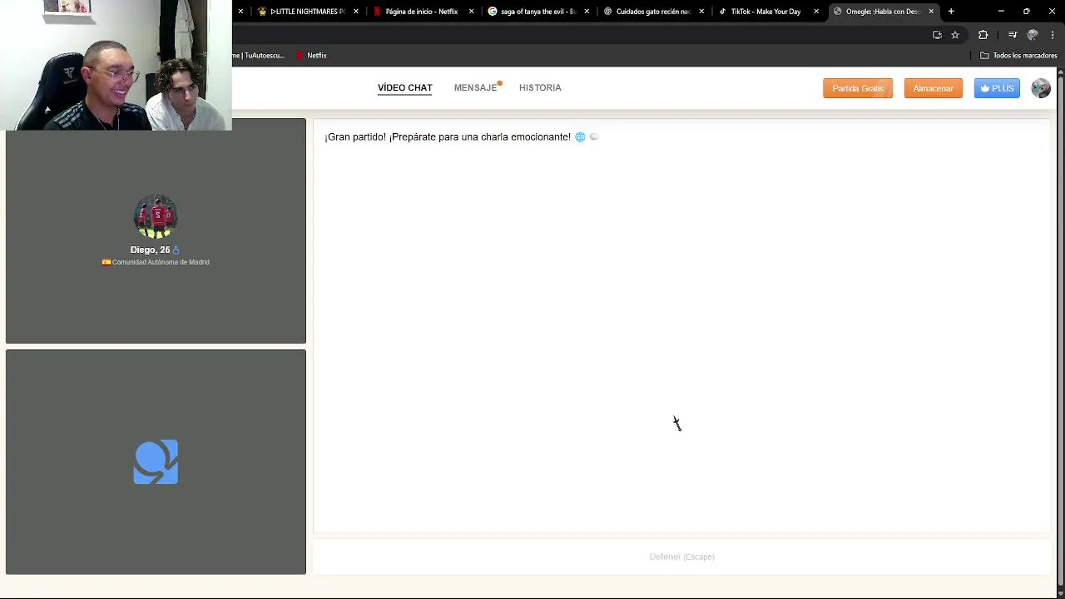Image resolution: width=1065 pixels, height=599 pixels.
Task: Open the Todos los marcadores folder
Action: pyautogui.click(x=1018, y=56)
